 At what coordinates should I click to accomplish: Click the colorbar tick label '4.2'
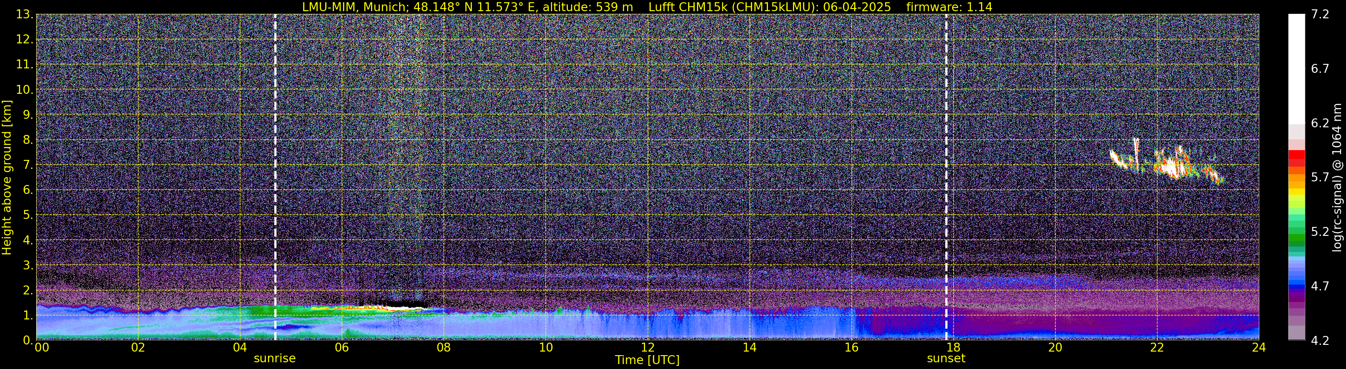pyautogui.click(x=1320, y=341)
